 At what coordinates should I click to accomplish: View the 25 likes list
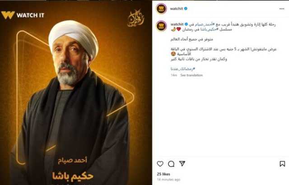point(163,174)
